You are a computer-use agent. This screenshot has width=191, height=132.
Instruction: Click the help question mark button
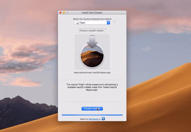tap(114, 22)
